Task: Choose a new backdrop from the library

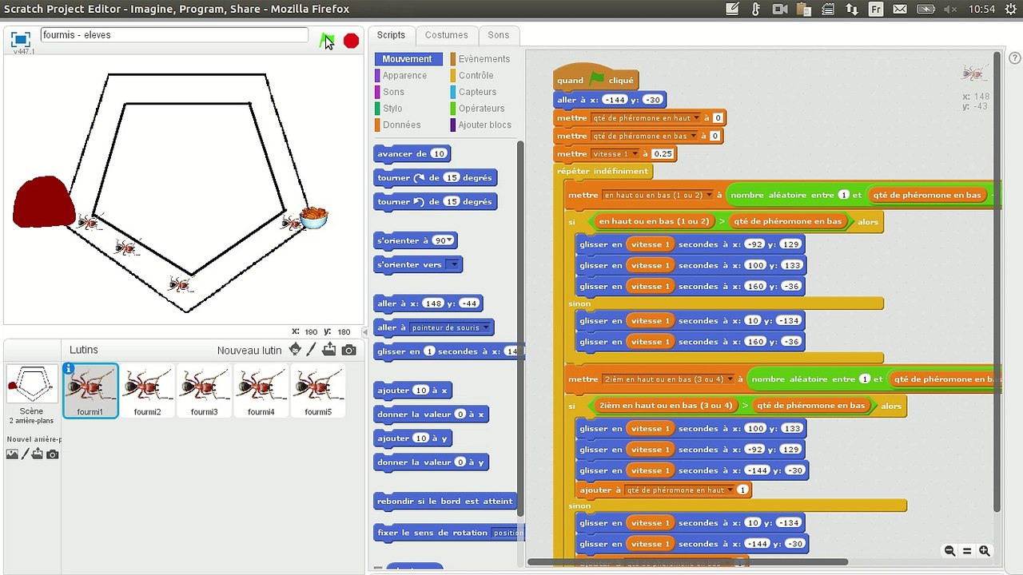Action: [x=12, y=454]
